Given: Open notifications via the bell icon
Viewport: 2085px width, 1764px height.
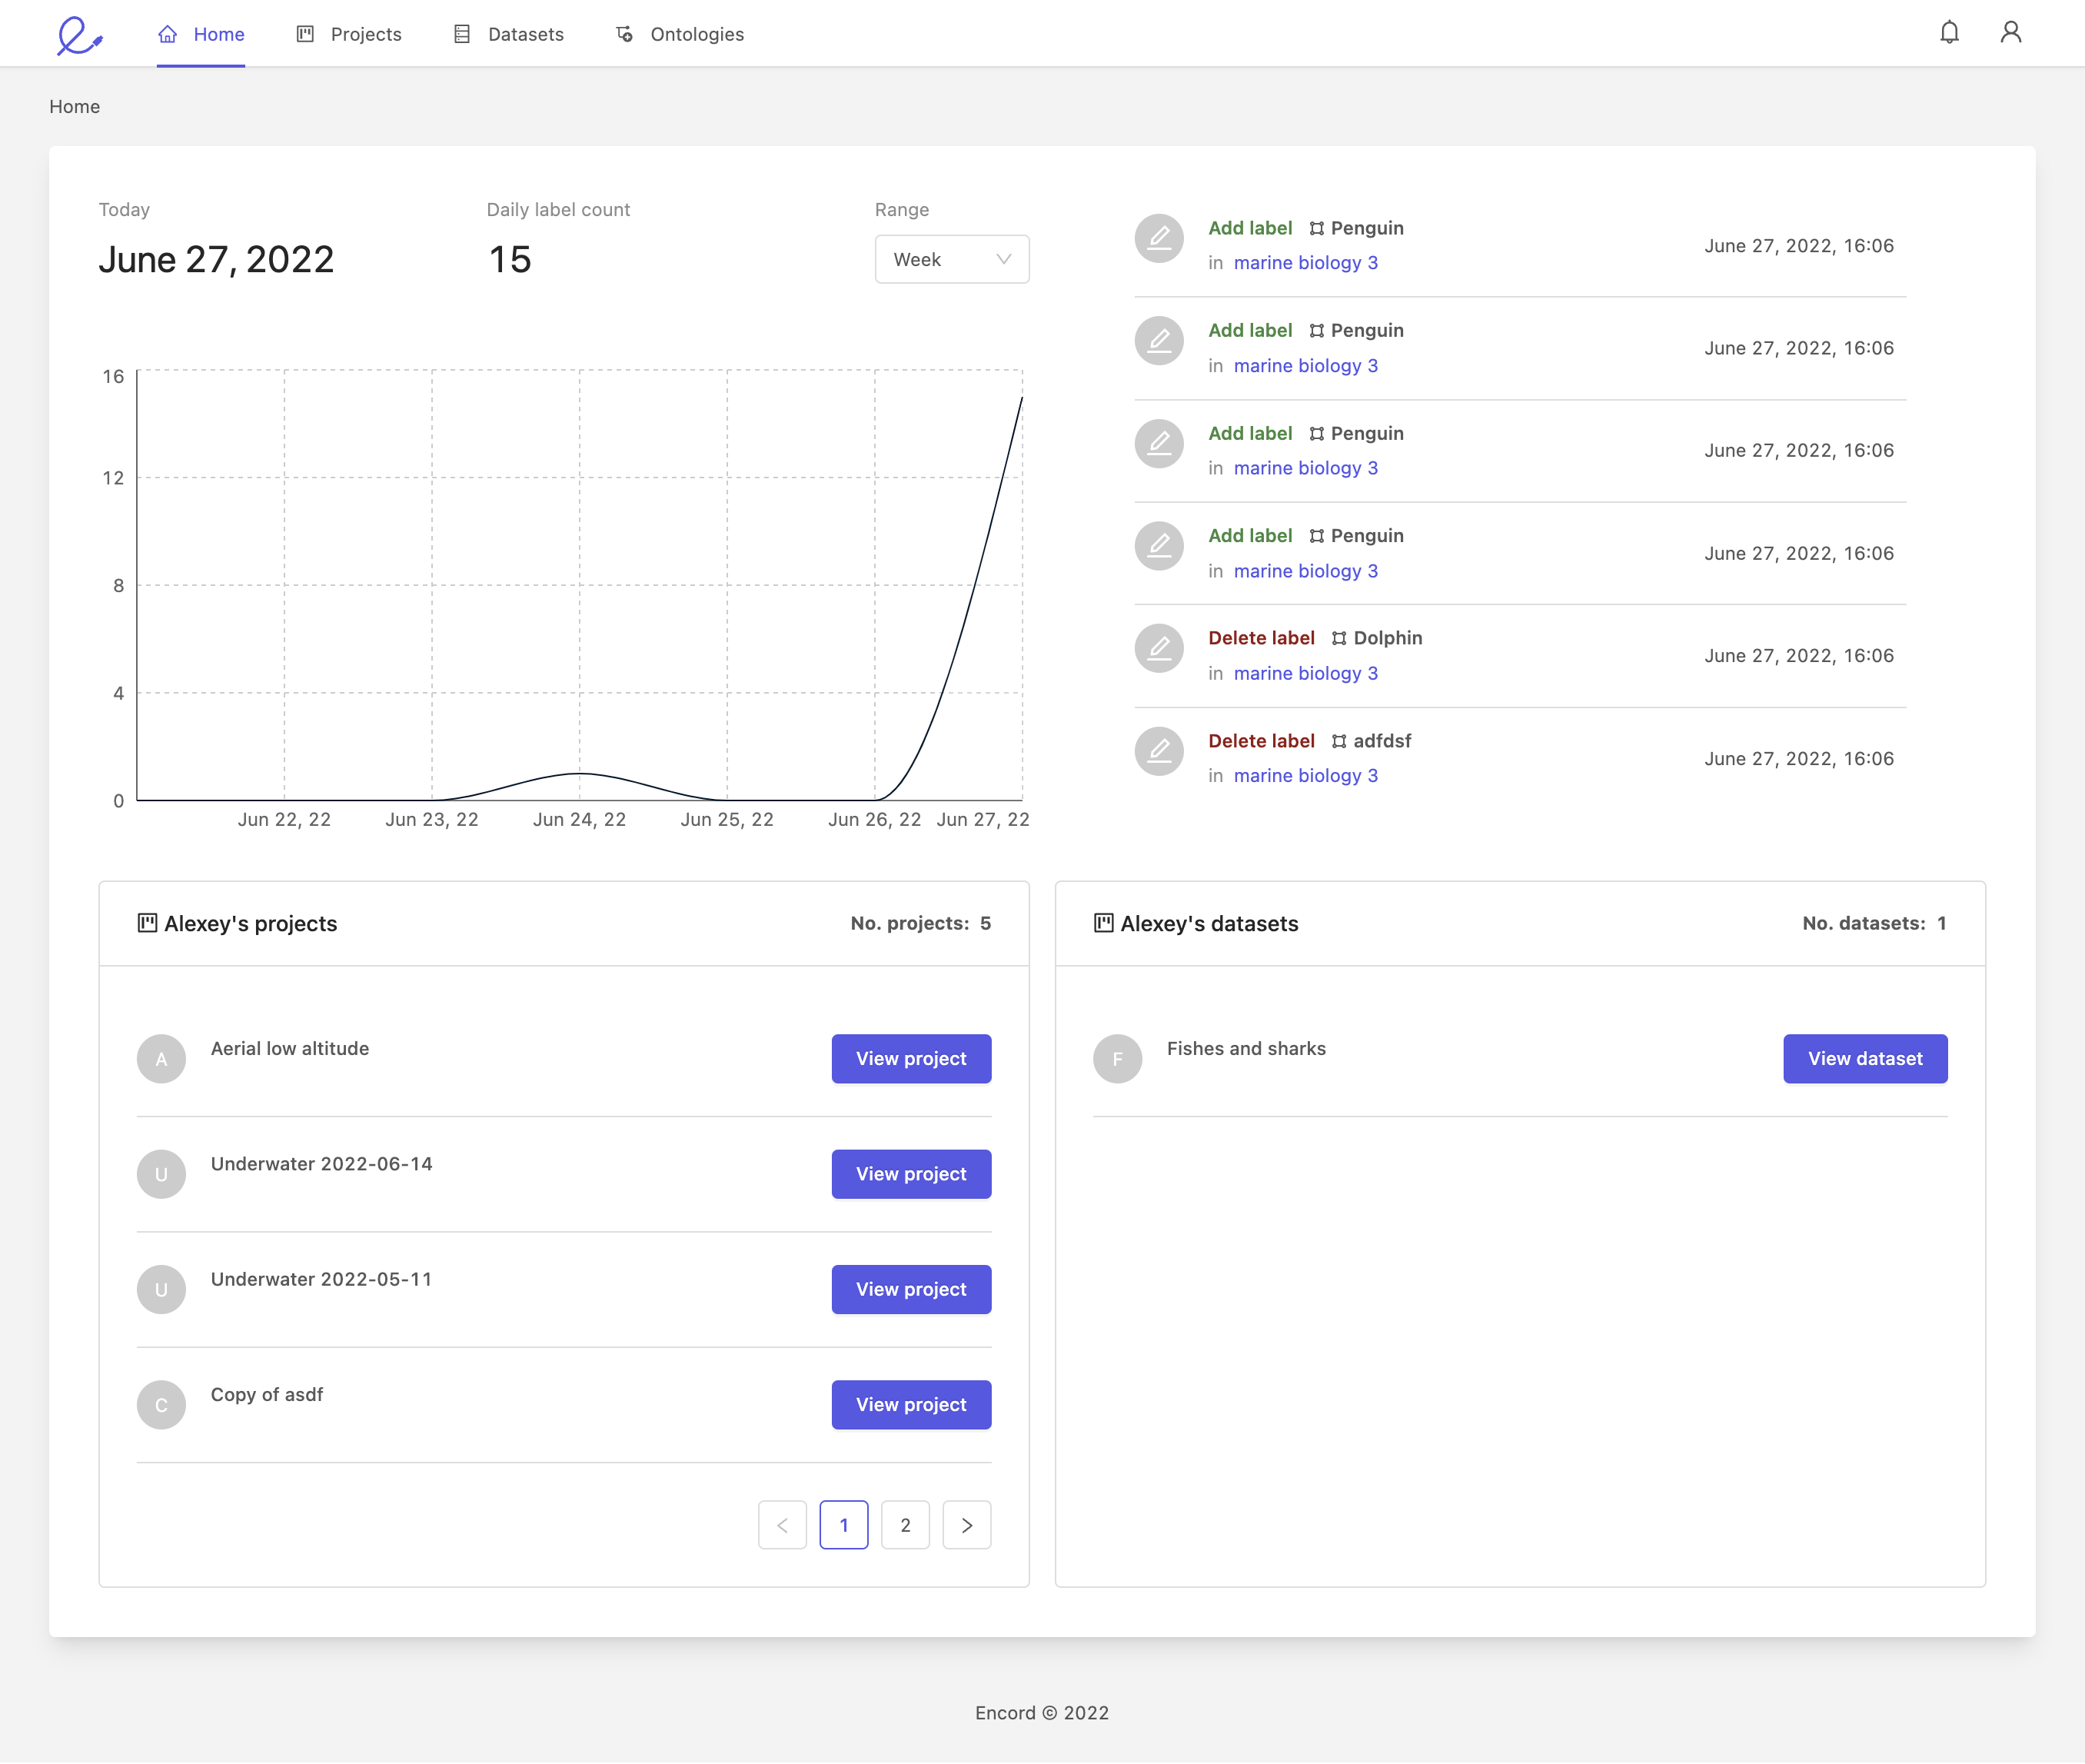Looking at the screenshot, I should tap(1949, 33).
